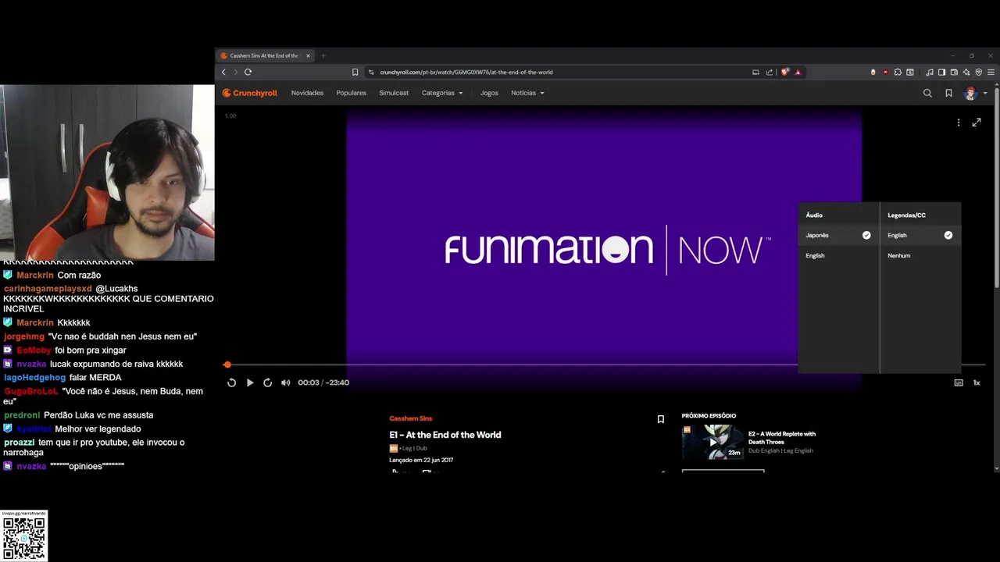Toggle the browser sidebar panel icon
This screenshot has width=1000, height=562.
[941, 72]
